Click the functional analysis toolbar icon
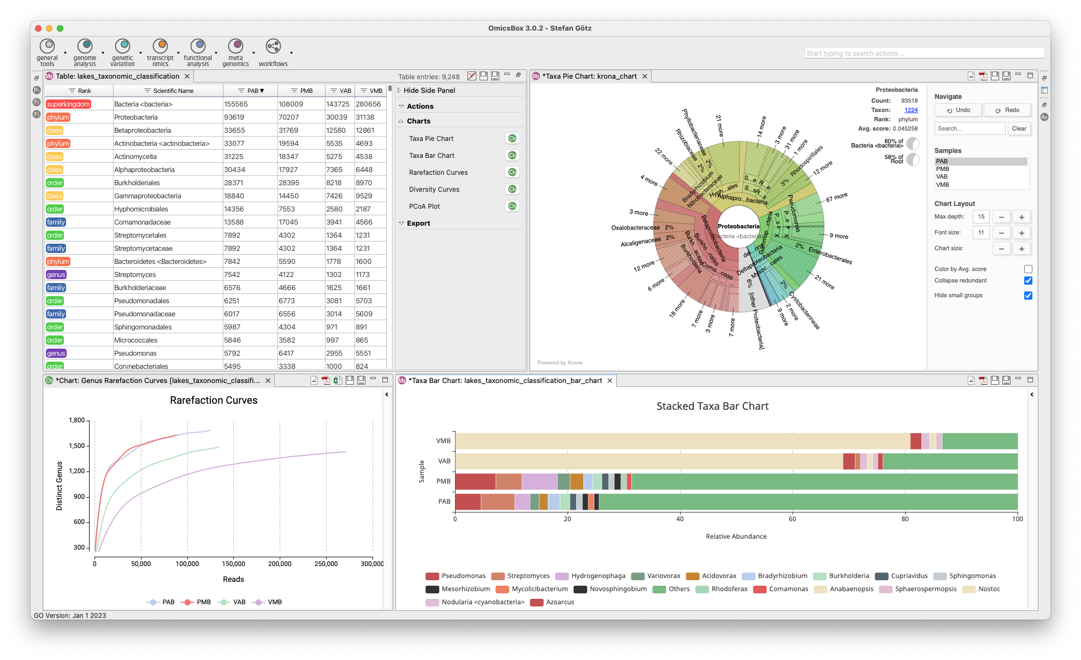 (198, 46)
